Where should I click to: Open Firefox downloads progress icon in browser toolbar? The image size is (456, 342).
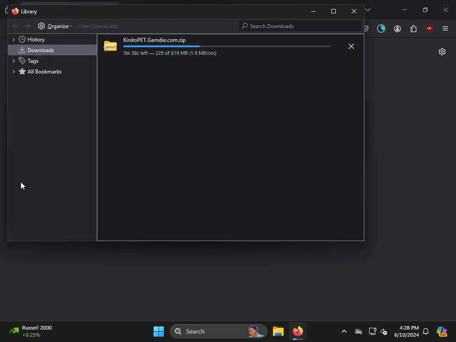[381, 28]
